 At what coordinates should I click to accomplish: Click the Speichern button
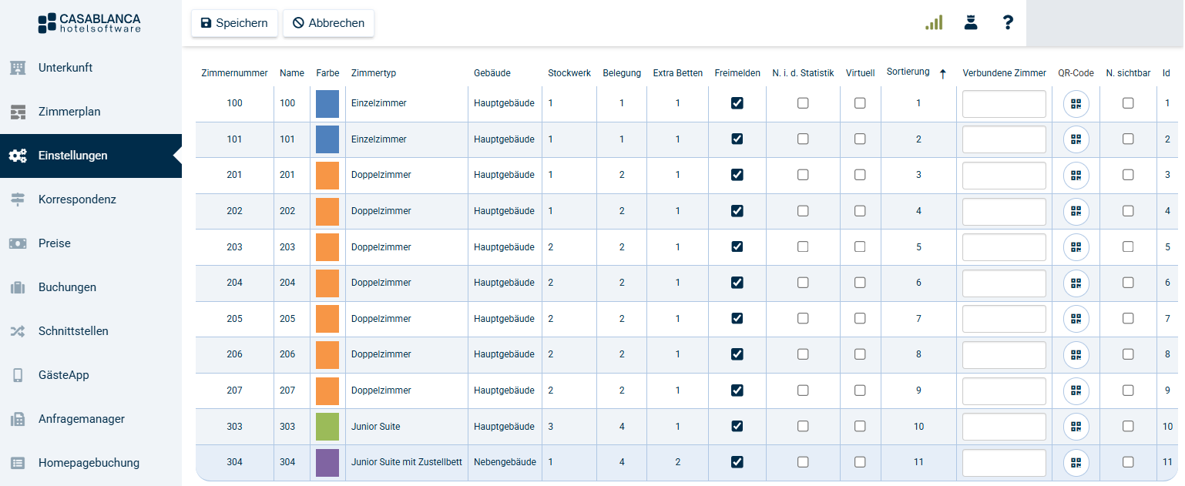(234, 23)
